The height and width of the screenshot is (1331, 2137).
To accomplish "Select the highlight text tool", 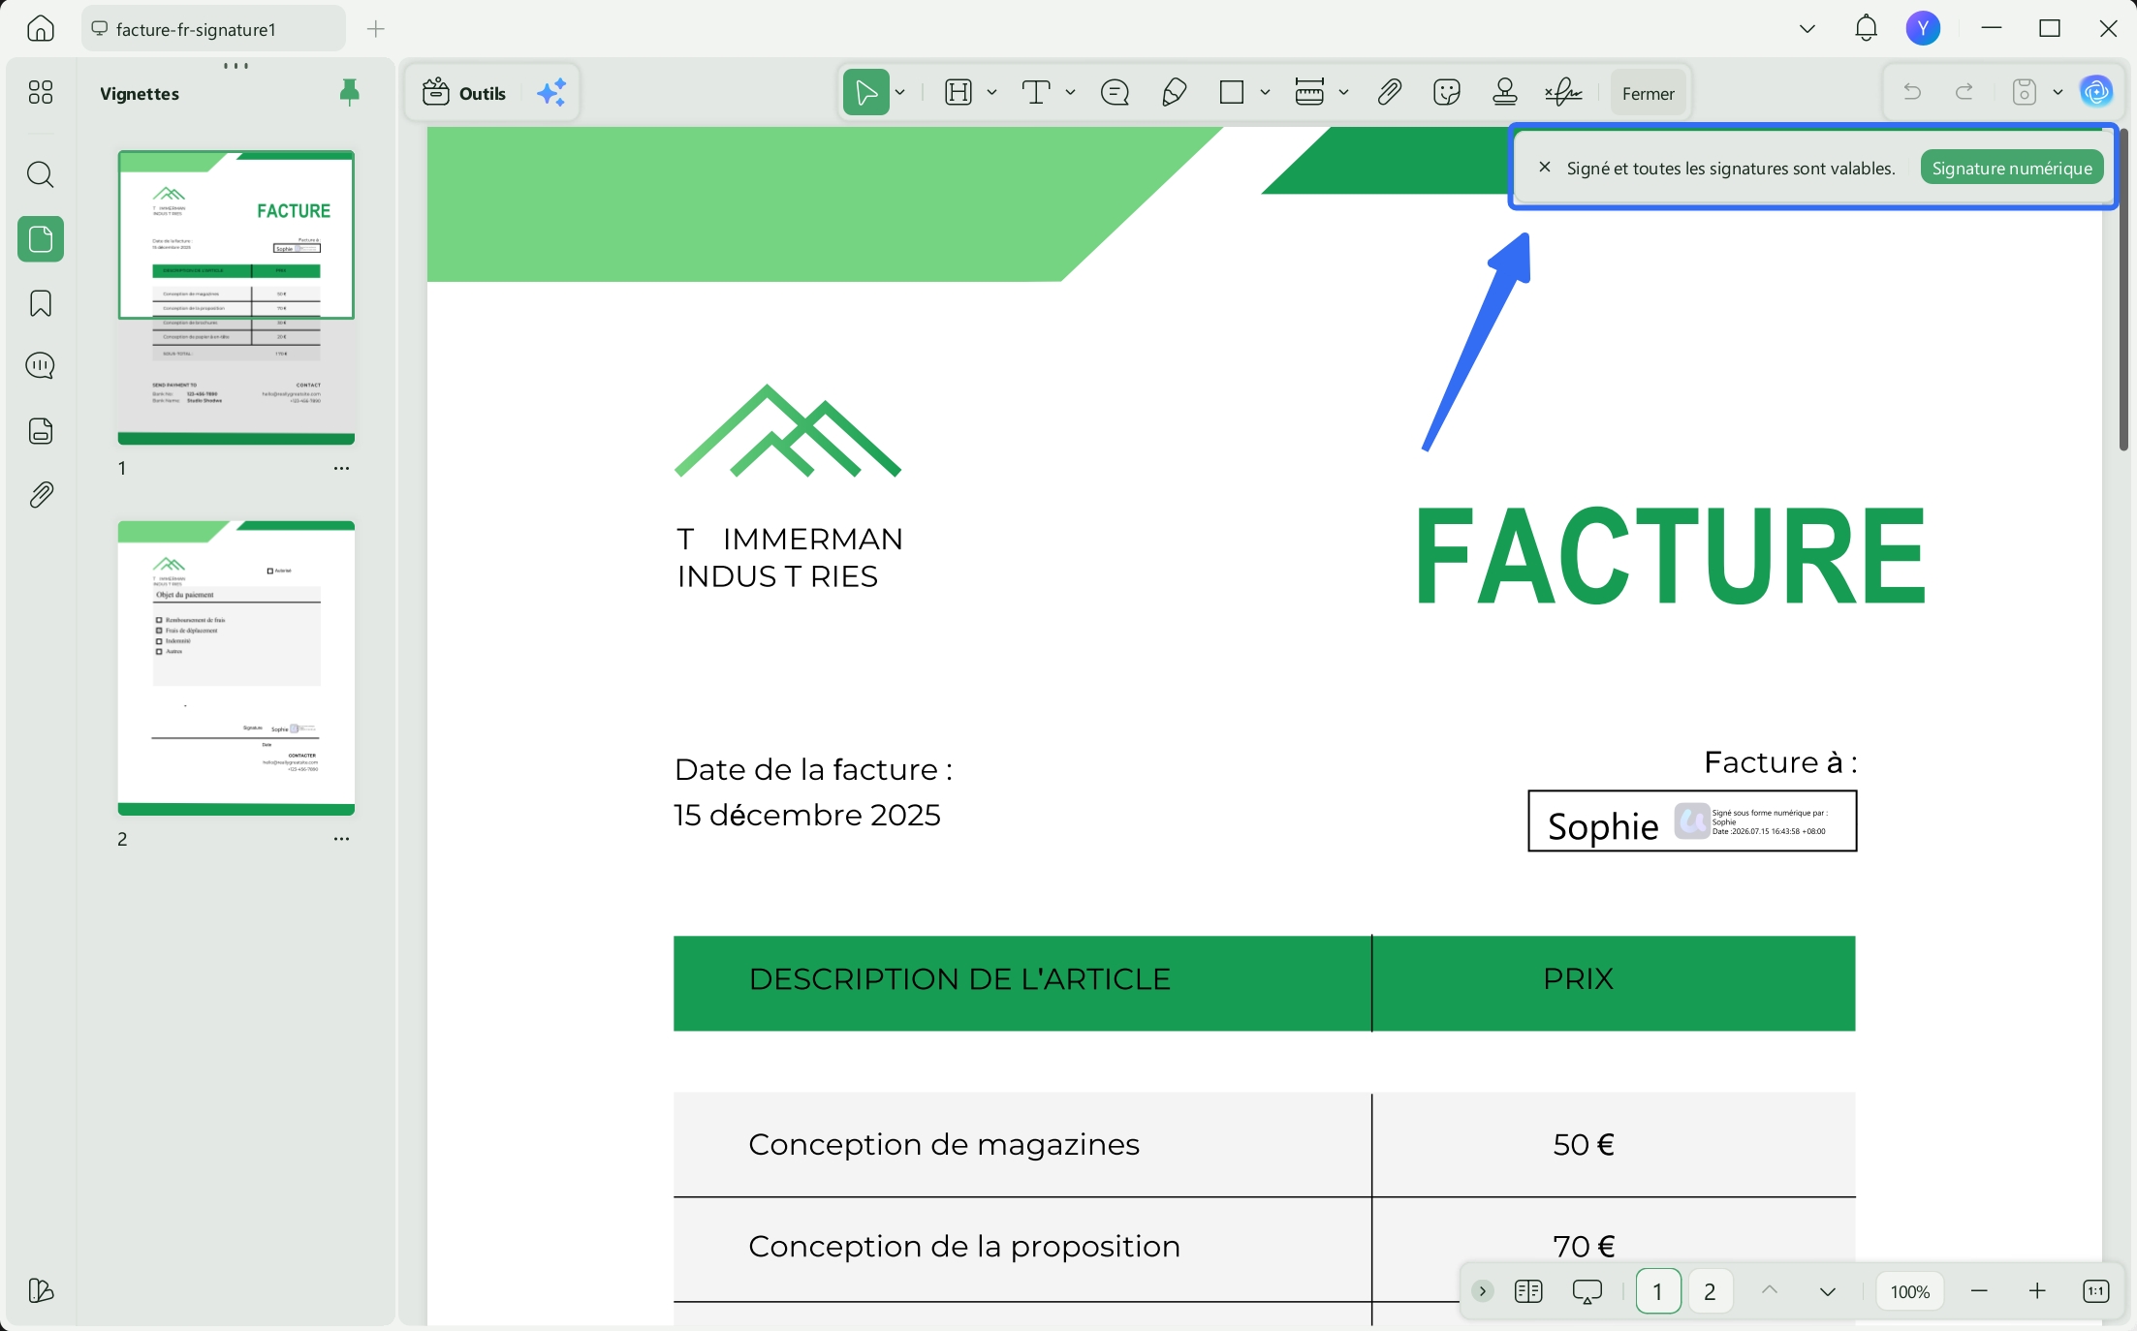I will 959,93.
